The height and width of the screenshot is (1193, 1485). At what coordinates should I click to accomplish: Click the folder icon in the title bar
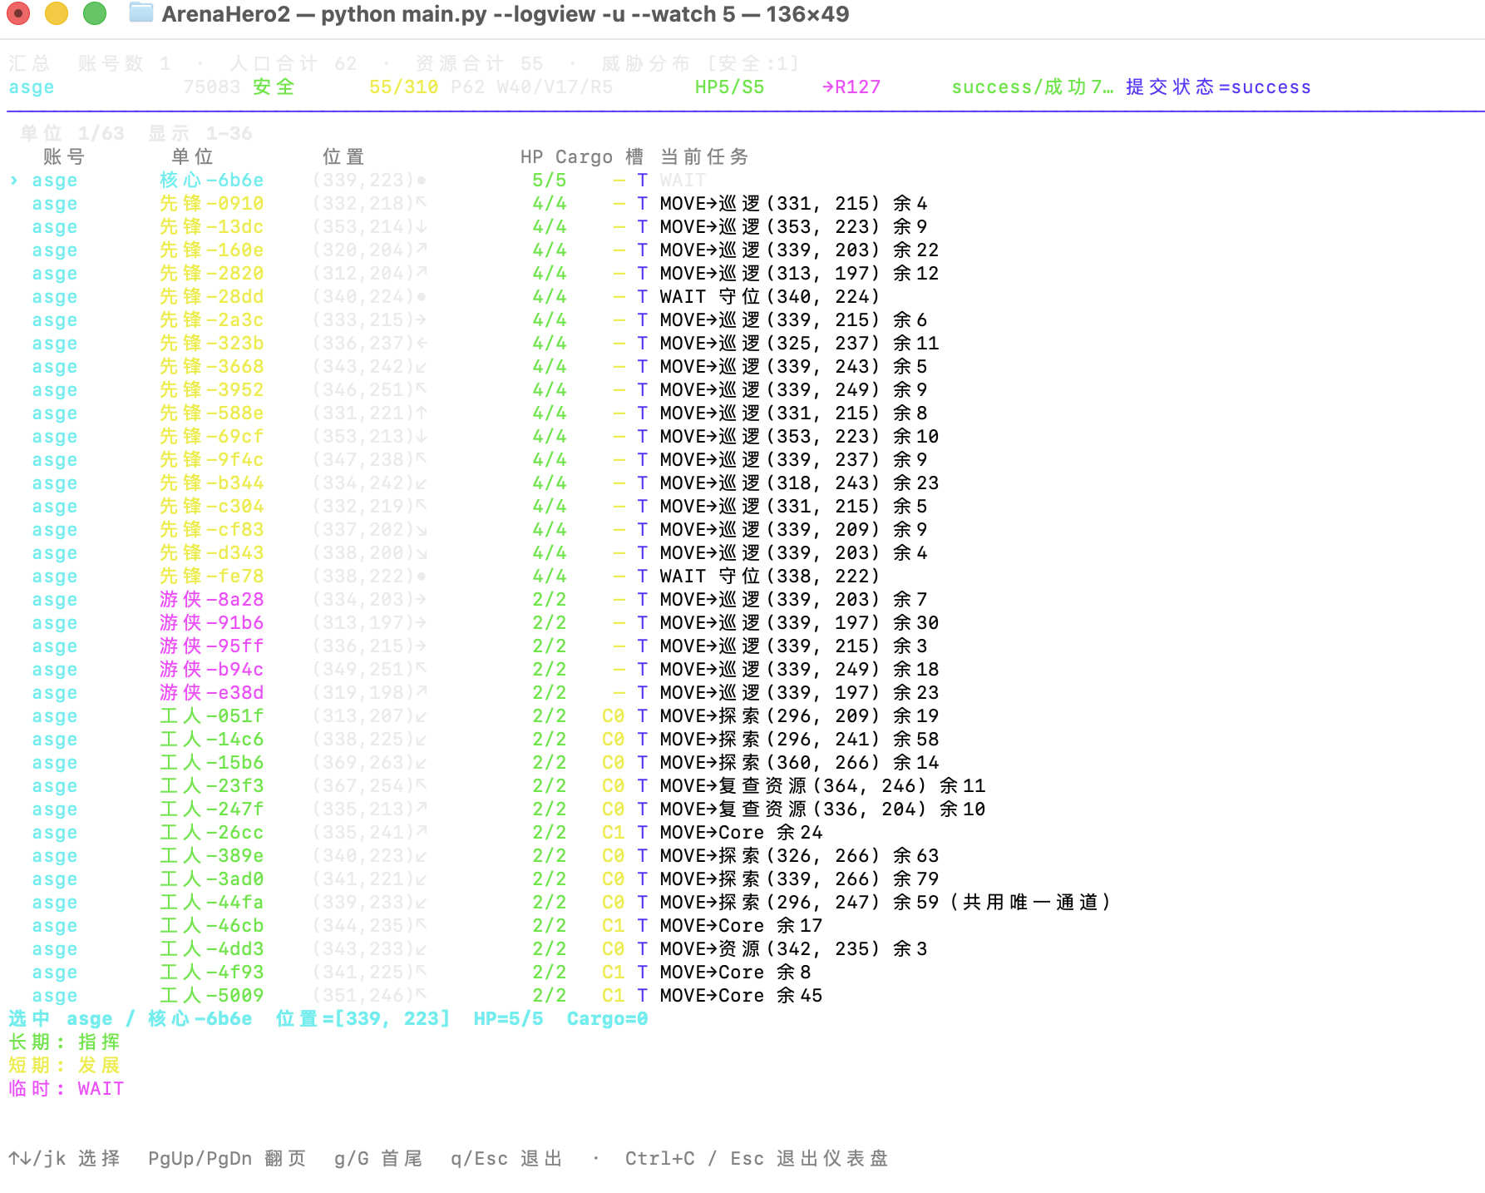[141, 13]
